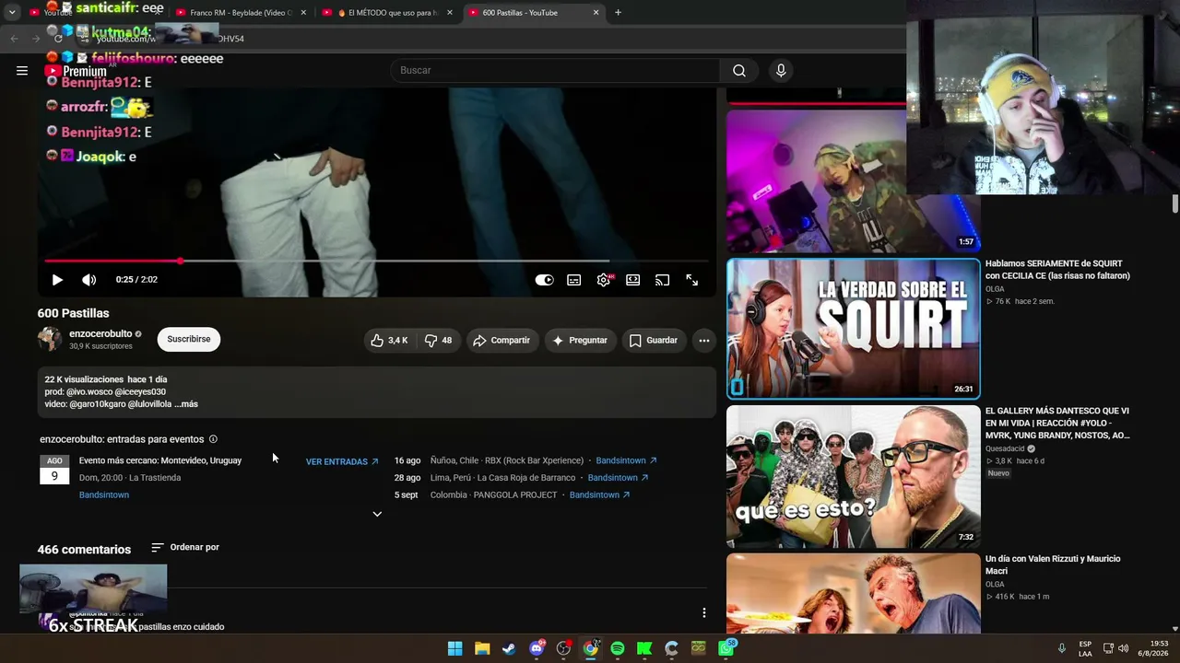Open the 'que es esto?' reaction thumbnail
Screen dimensions: 1180x663
point(854,477)
